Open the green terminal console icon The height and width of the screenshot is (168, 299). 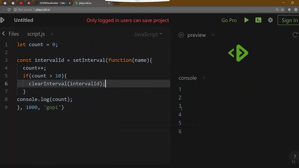point(258,20)
